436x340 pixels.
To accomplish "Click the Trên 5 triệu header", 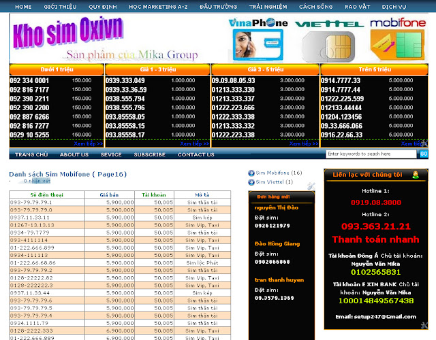I will [x=374, y=69].
